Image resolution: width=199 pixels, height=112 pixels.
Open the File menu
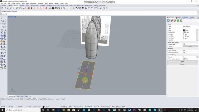tap(2, 3)
